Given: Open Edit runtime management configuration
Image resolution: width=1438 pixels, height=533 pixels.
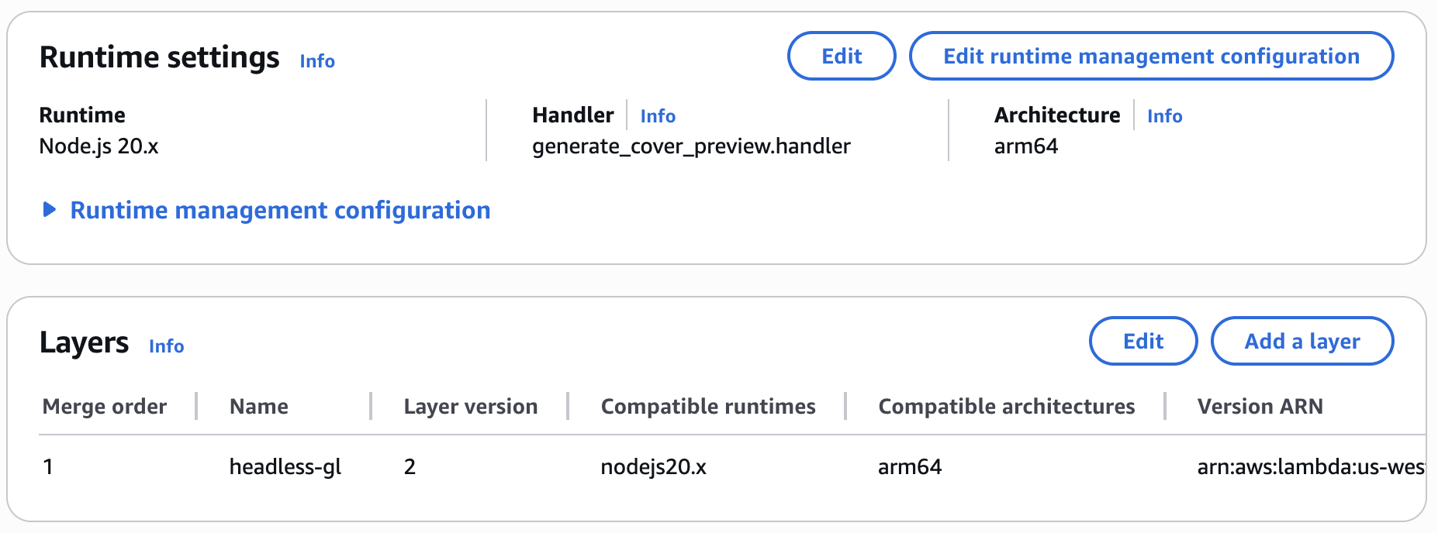Looking at the screenshot, I should [x=1151, y=56].
